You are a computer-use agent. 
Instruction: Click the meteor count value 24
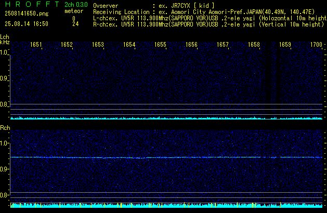75,24
